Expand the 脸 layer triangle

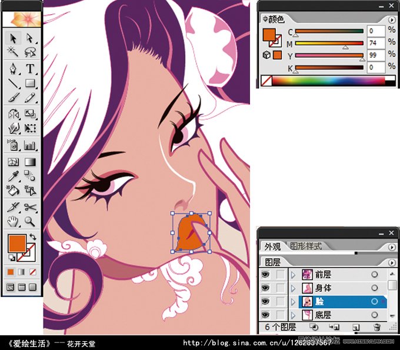tap(293, 302)
